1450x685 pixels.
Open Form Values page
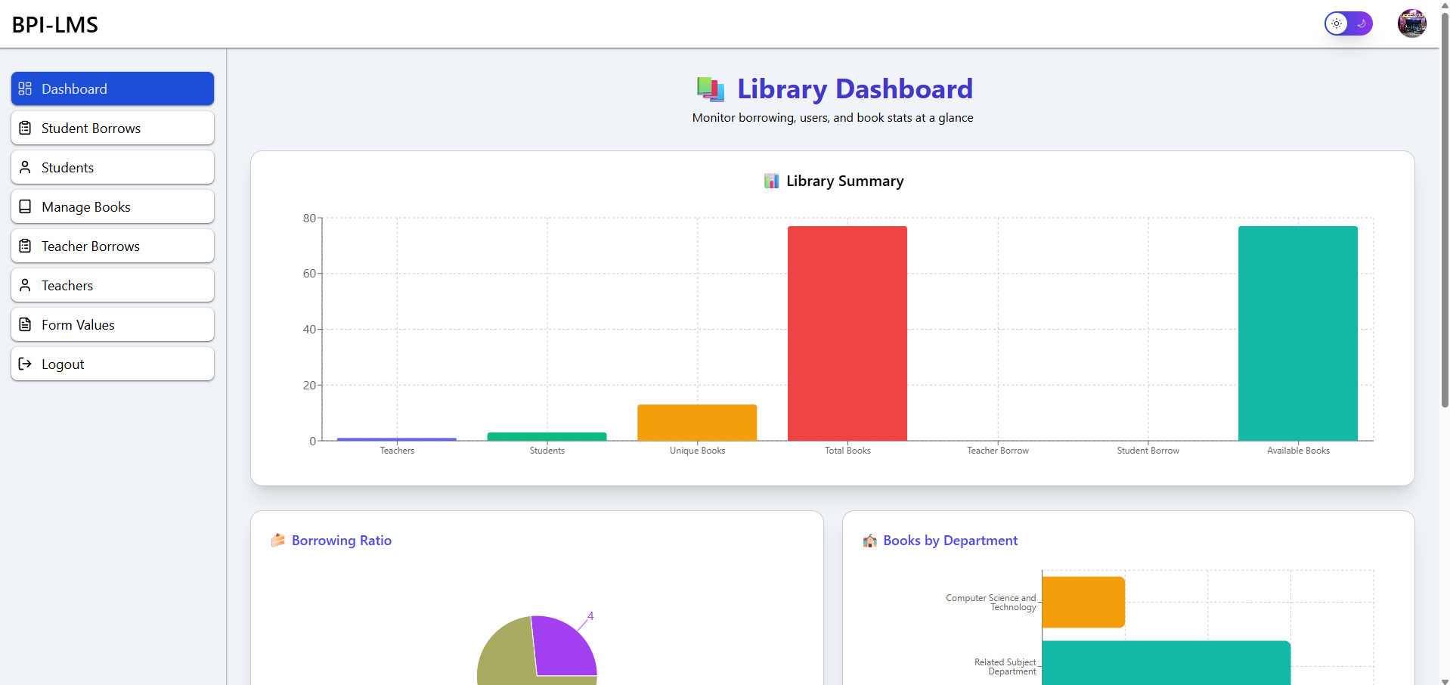[x=113, y=324]
